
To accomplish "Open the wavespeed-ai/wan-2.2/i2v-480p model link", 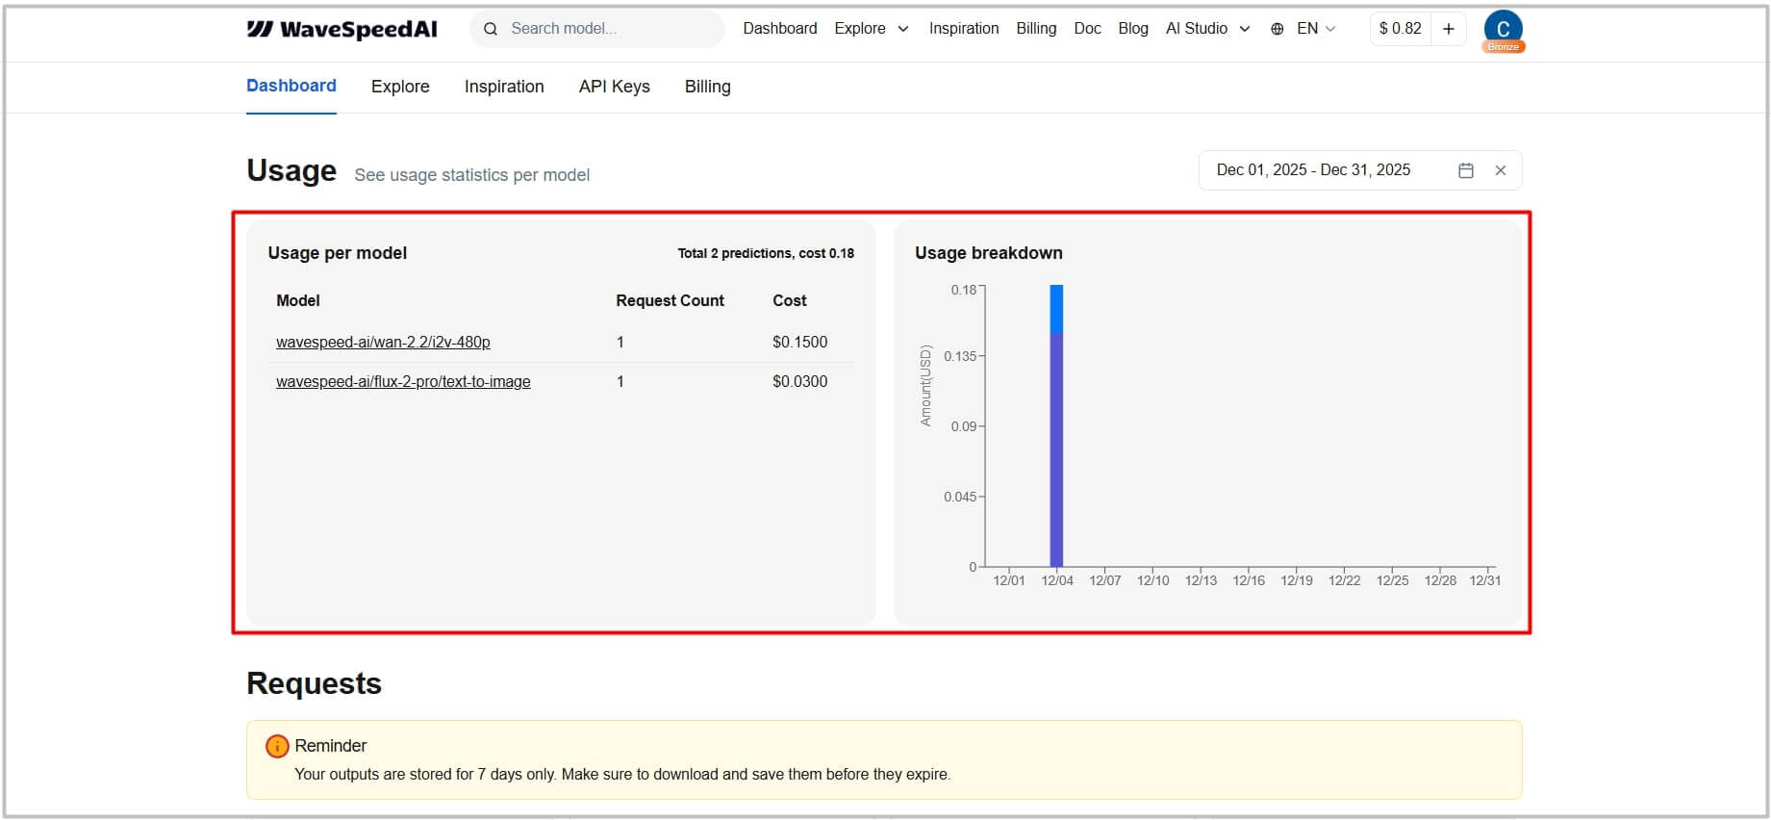I will [x=383, y=342].
